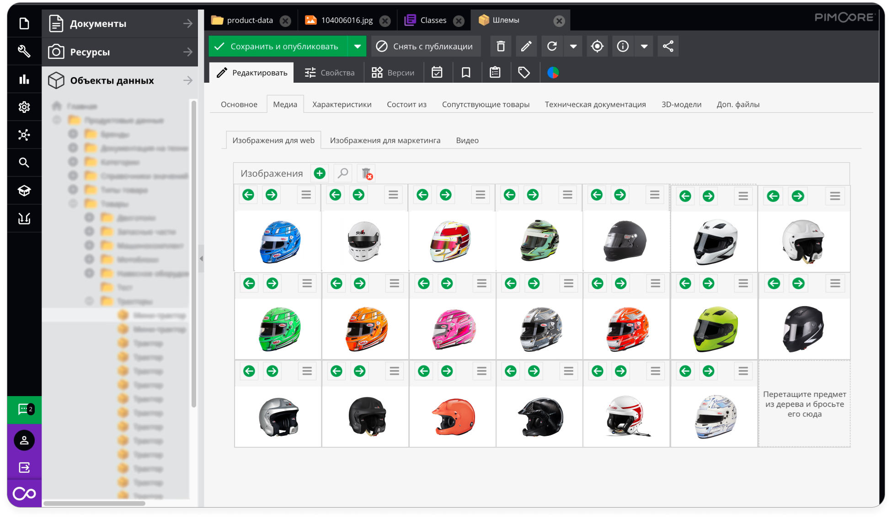Open the rename pencil icon in toolbar
892x519 pixels.
pyautogui.click(x=526, y=46)
